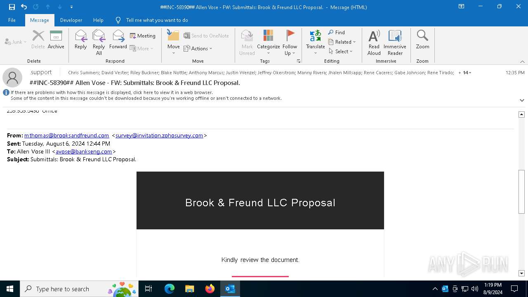Open the Help tab
The width and height of the screenshot is (528, 297).
tap(98, 20)
